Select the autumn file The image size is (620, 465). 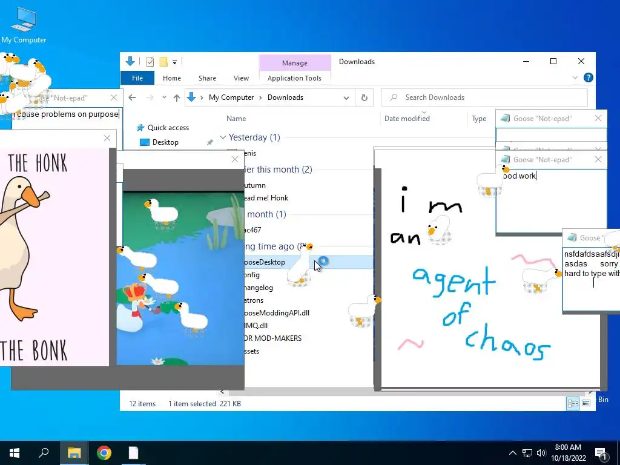point(255,185)
